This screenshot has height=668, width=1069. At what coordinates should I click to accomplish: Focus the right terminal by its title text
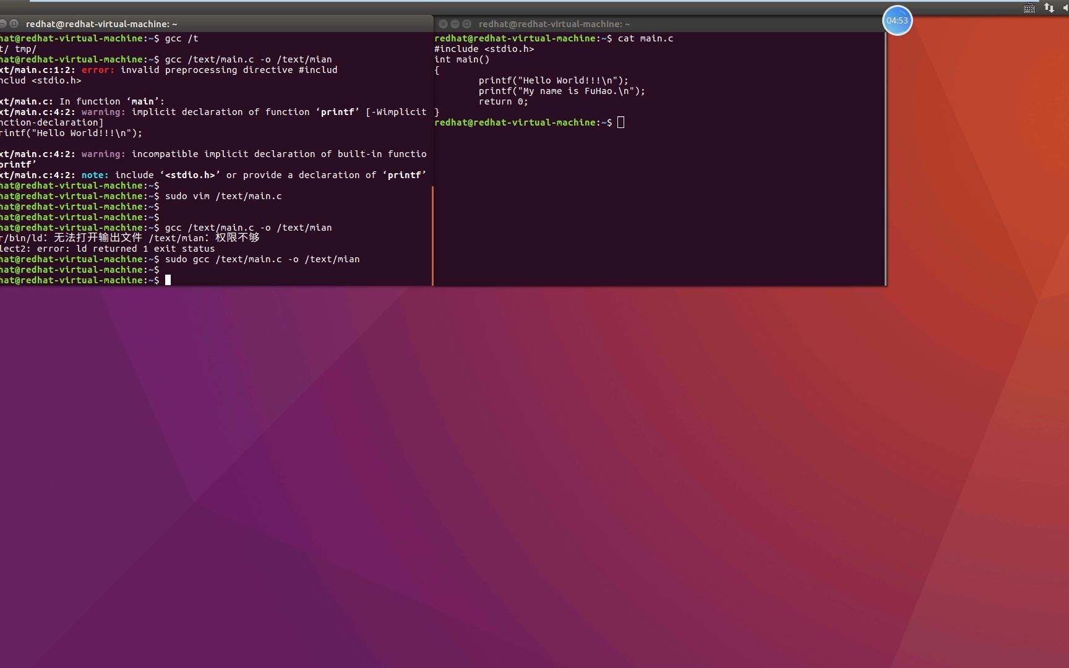click(554, 24)
